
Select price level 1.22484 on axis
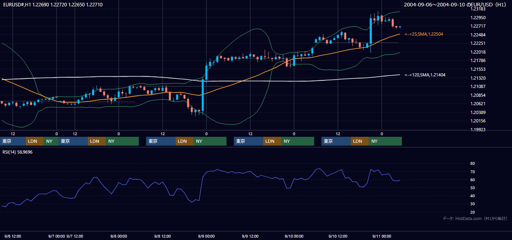click(478, 35)
